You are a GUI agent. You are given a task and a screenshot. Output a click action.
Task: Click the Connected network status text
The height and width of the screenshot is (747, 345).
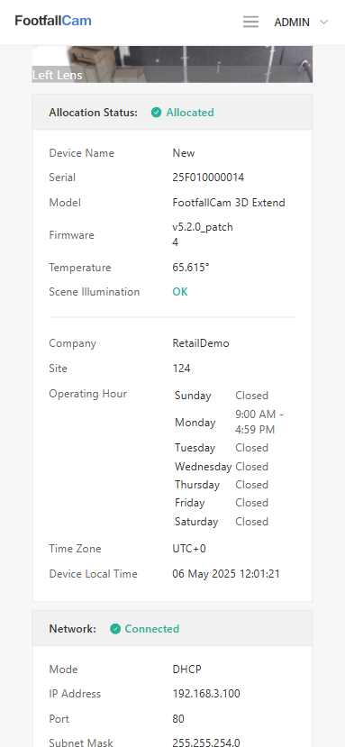coord(152,629)
